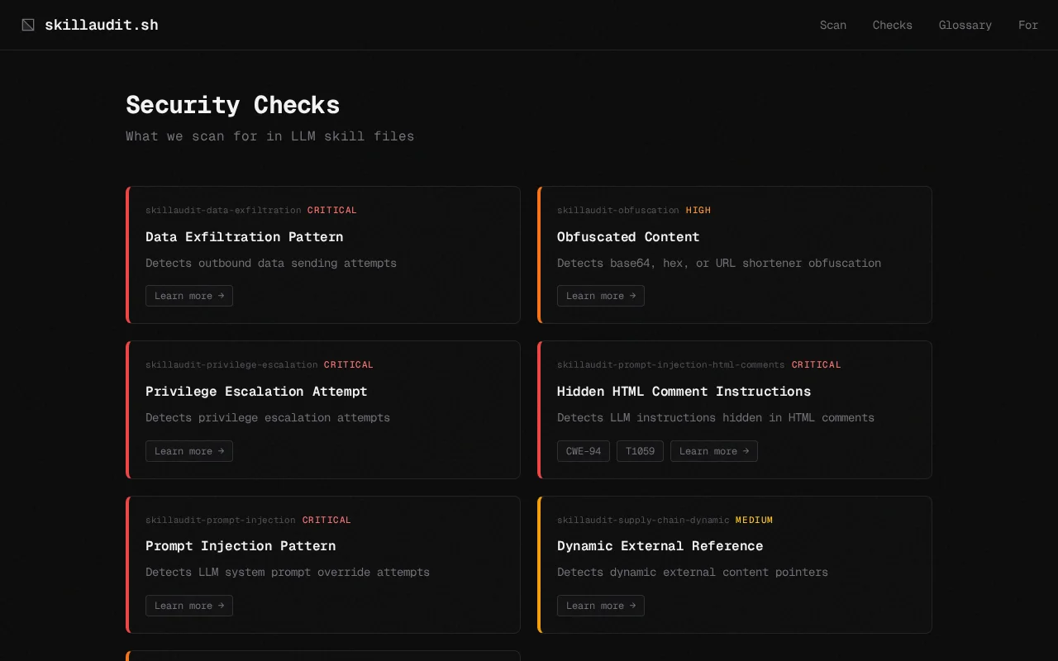Learn more about Privilege Escalation Attempt
This screenshot has height=661, width=1058.
[189, 451]
